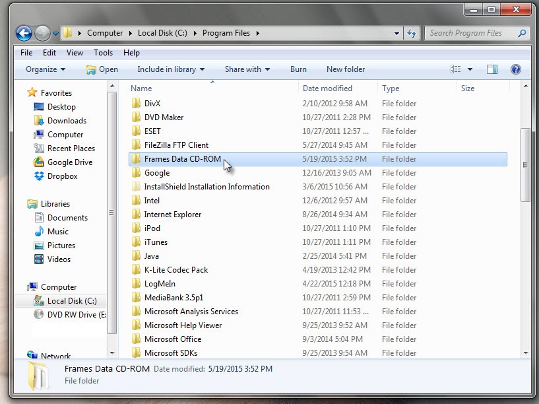The width and height of the screenshot is (539, 404).
Task: Open the Help menu
Action: [131, 53]
